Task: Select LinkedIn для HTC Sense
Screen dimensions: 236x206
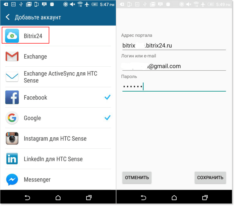Action: (x=58, y=159)
